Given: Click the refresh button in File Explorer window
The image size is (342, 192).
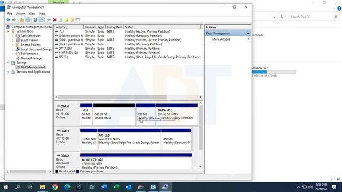Looking at the screenshot, I should pos(282,17).
